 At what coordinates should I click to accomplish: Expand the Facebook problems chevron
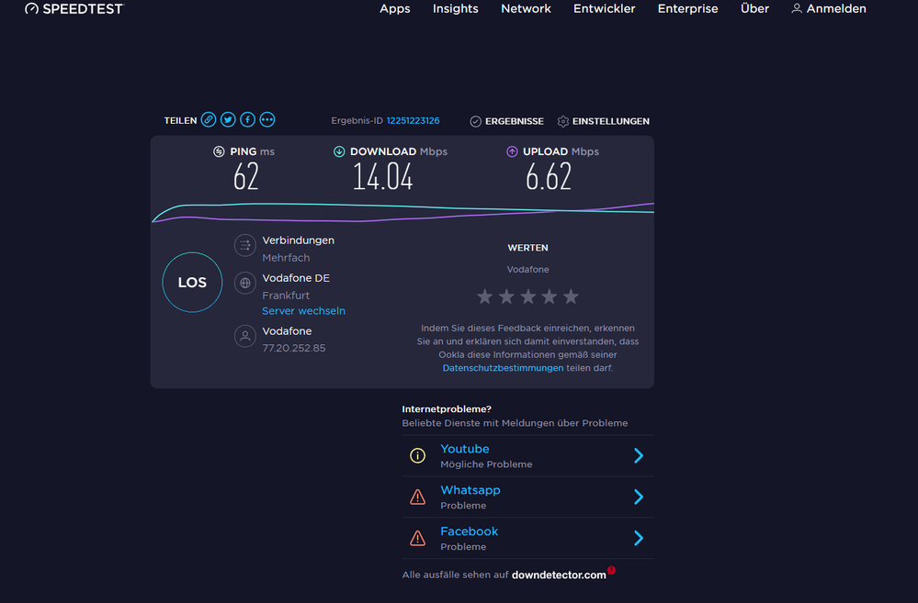point(639,538)
